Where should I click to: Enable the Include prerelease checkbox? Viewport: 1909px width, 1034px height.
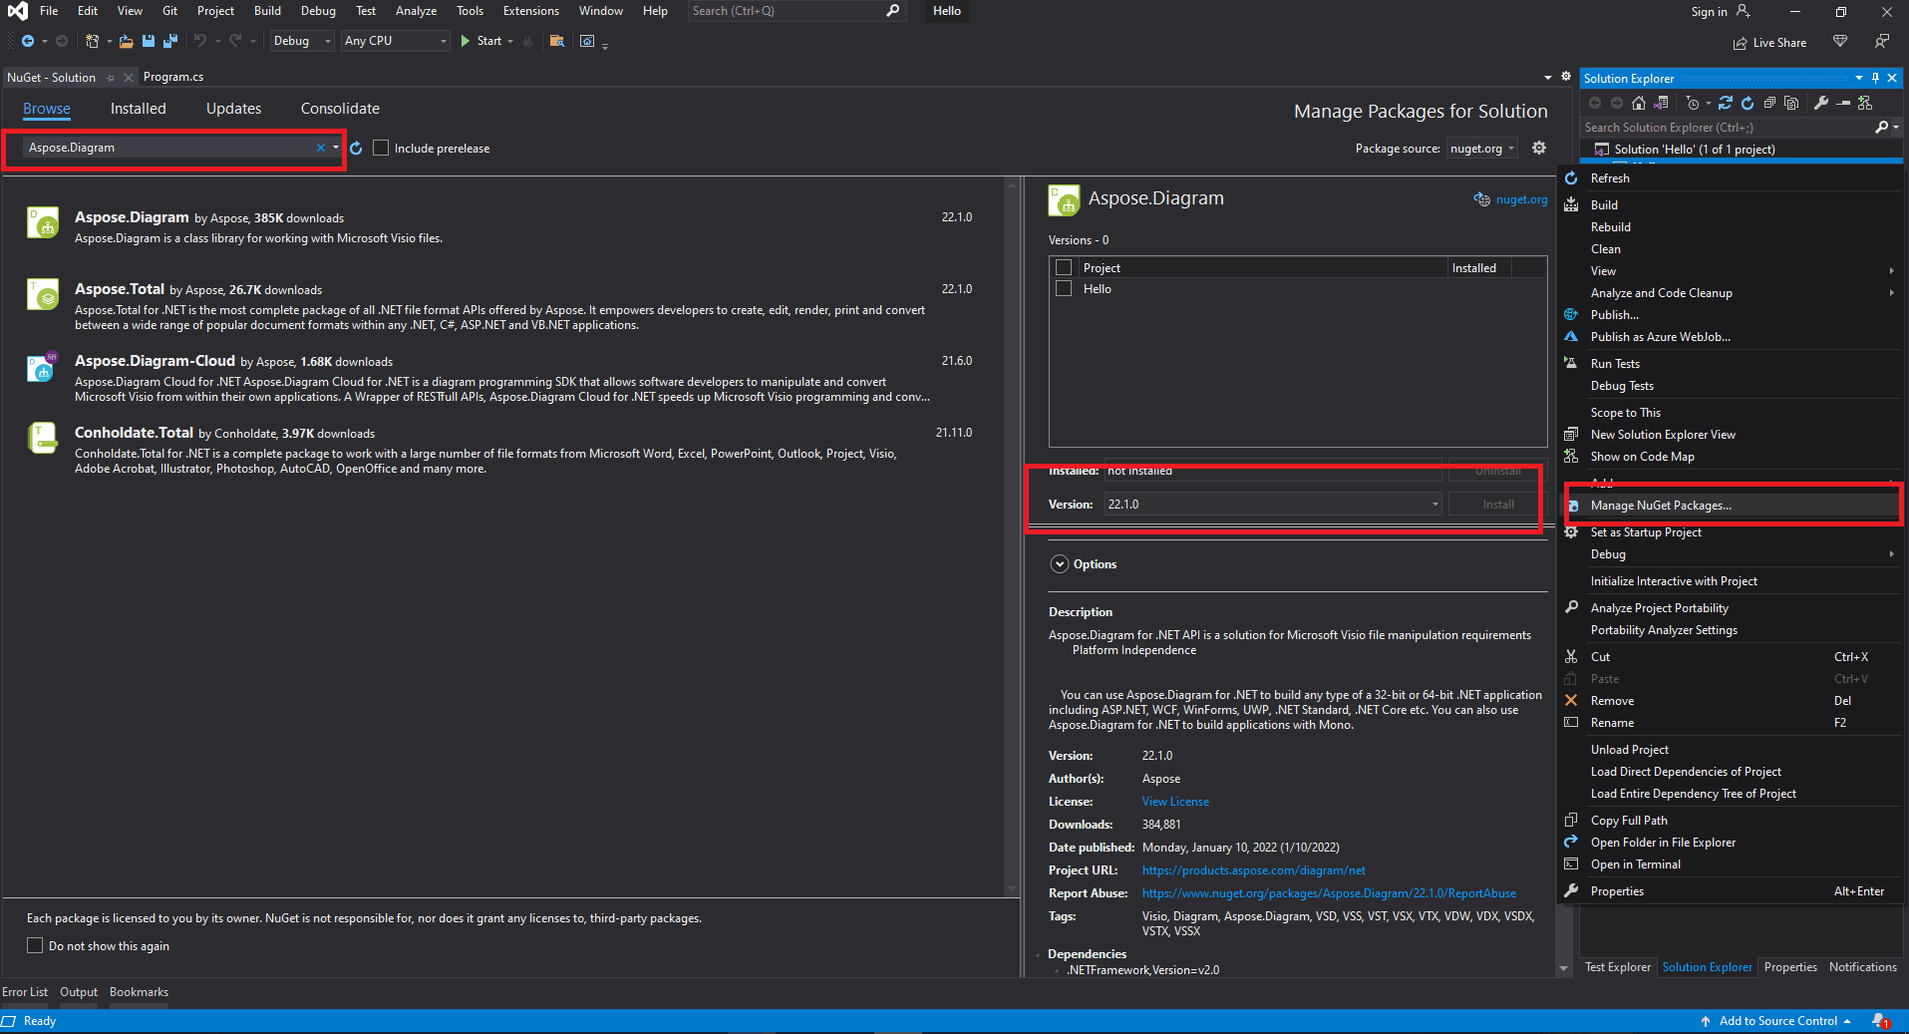381,148
